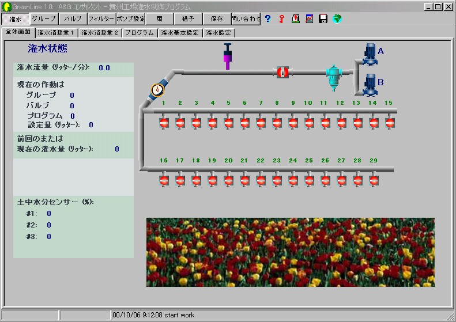Click red valve number 23
The height and width of the screenshot is (322, 456).
coord(277,180)
